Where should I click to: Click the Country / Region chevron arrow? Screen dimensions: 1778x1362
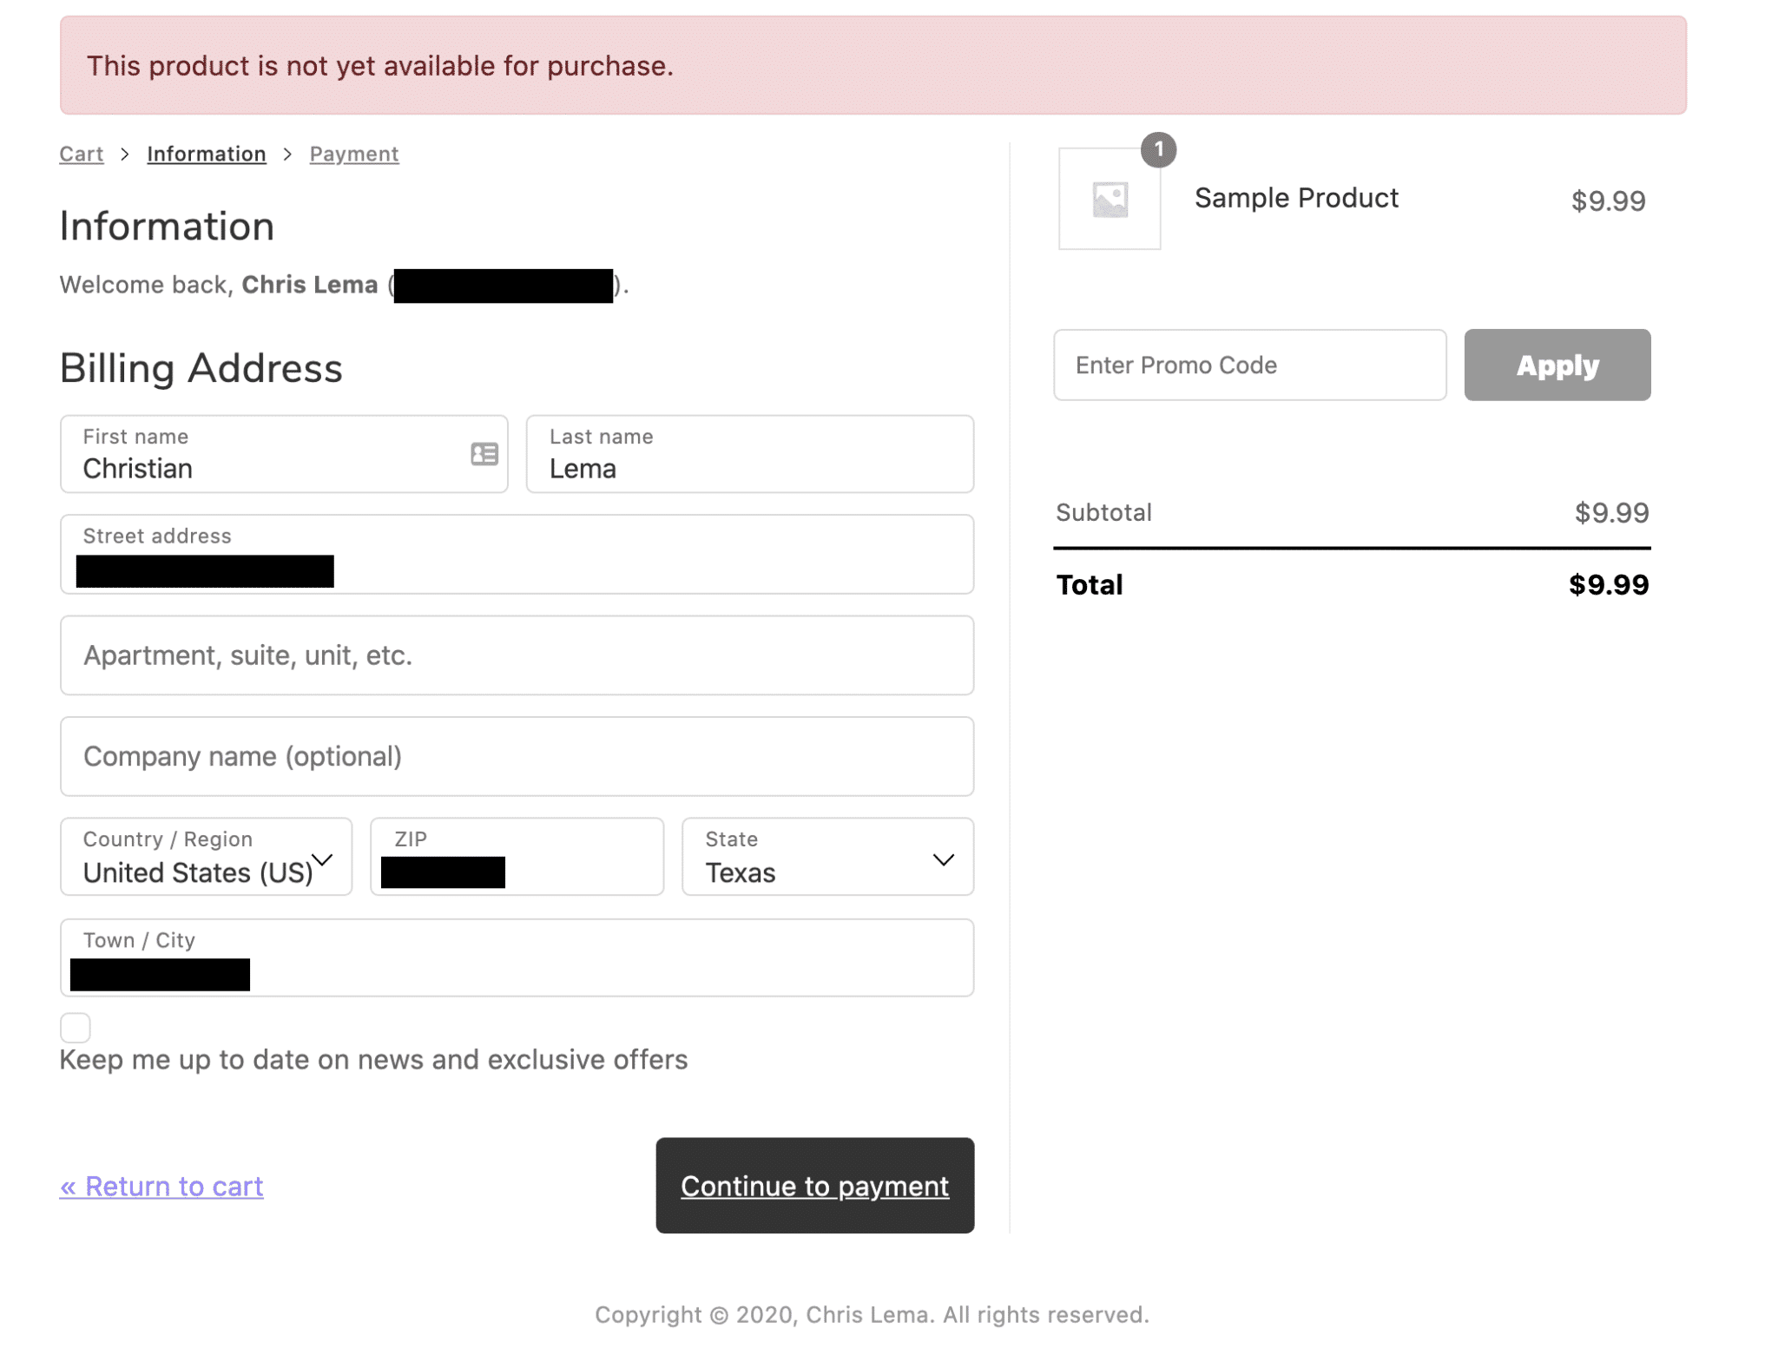[323, 859]
